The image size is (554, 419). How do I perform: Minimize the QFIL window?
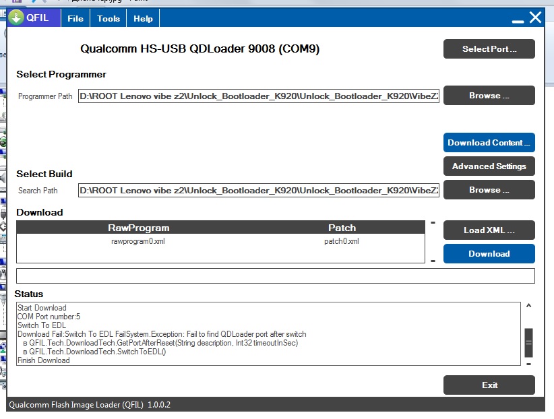coord(518,22)
